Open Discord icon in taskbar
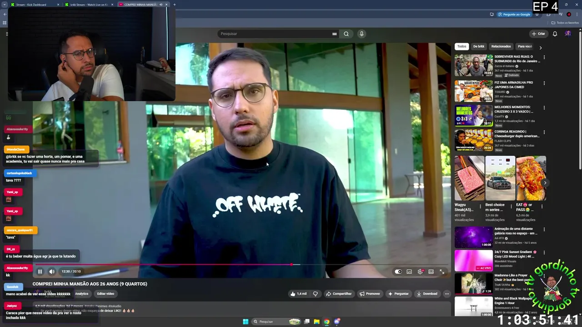 (337, 322)
